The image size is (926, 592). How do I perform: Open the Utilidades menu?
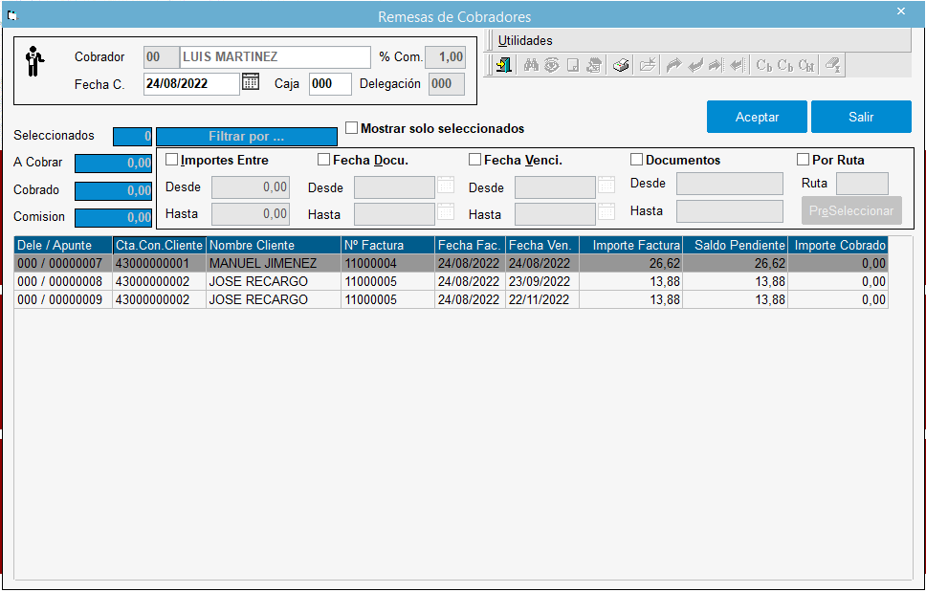pos(525,41)
